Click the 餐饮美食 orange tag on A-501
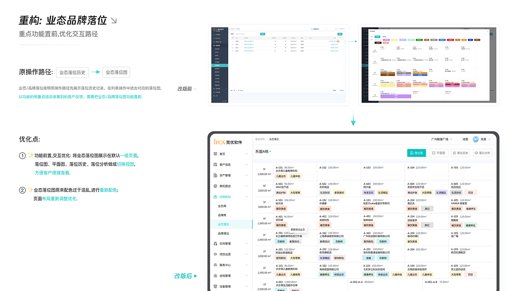Screen dimensions: 518x291 tap(281, 209)
